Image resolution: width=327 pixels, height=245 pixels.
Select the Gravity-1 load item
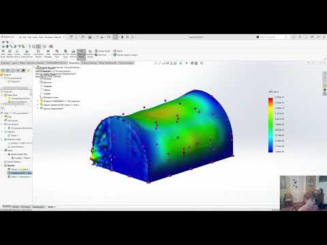(20, 143)
